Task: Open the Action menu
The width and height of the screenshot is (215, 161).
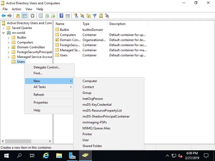Action: 16,9
